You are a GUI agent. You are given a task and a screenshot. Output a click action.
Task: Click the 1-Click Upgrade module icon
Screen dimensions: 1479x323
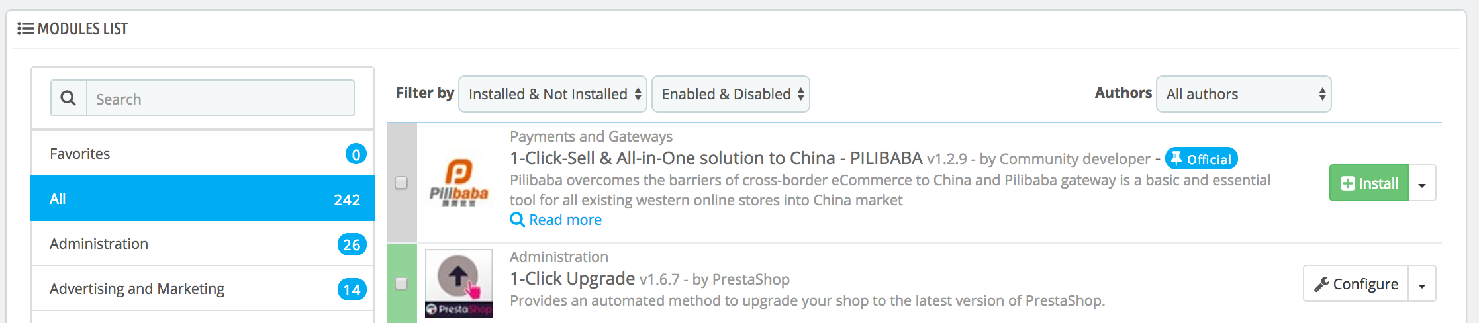(459, 283)
